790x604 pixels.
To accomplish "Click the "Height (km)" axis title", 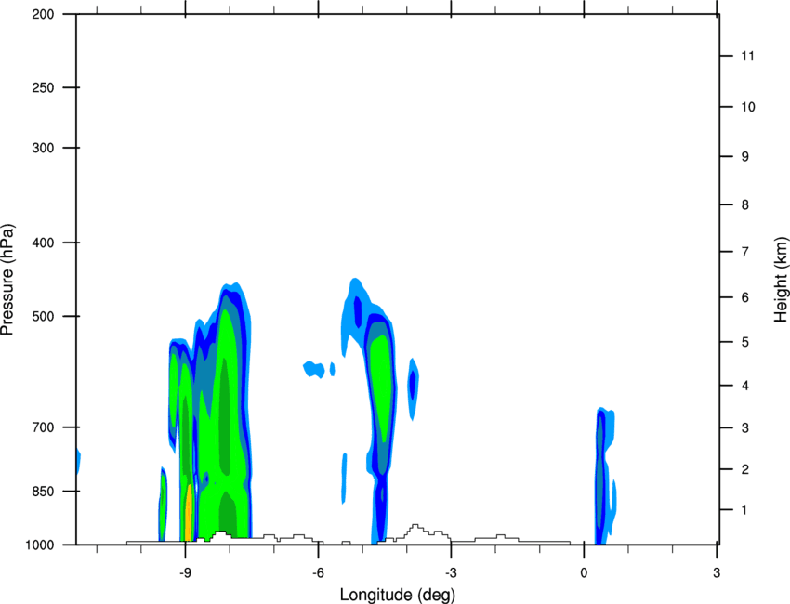I will (x=781, y=280).
